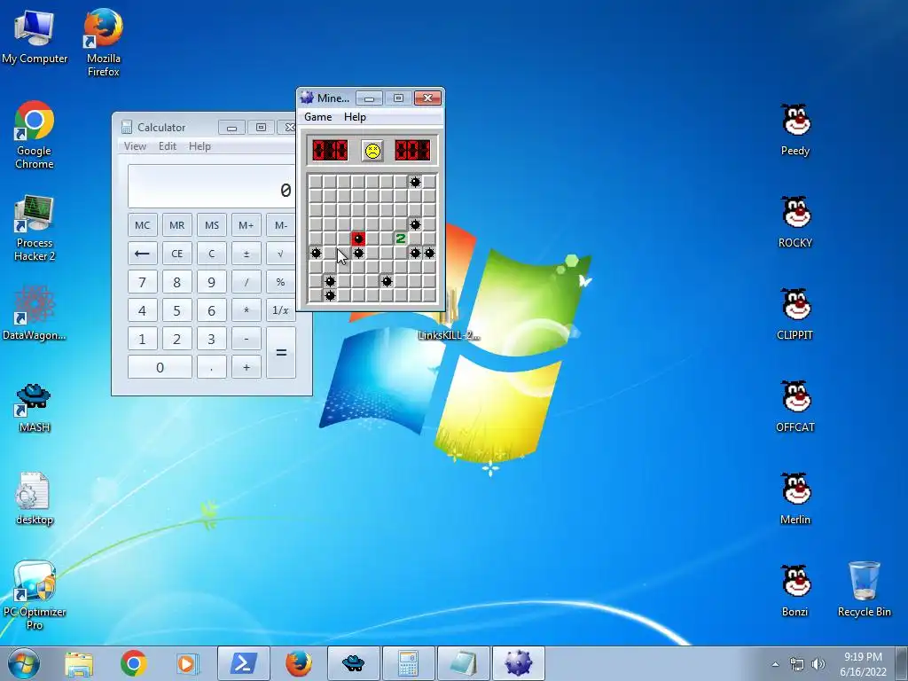
Task: Click the network tray icon
Action: point(797,664)
